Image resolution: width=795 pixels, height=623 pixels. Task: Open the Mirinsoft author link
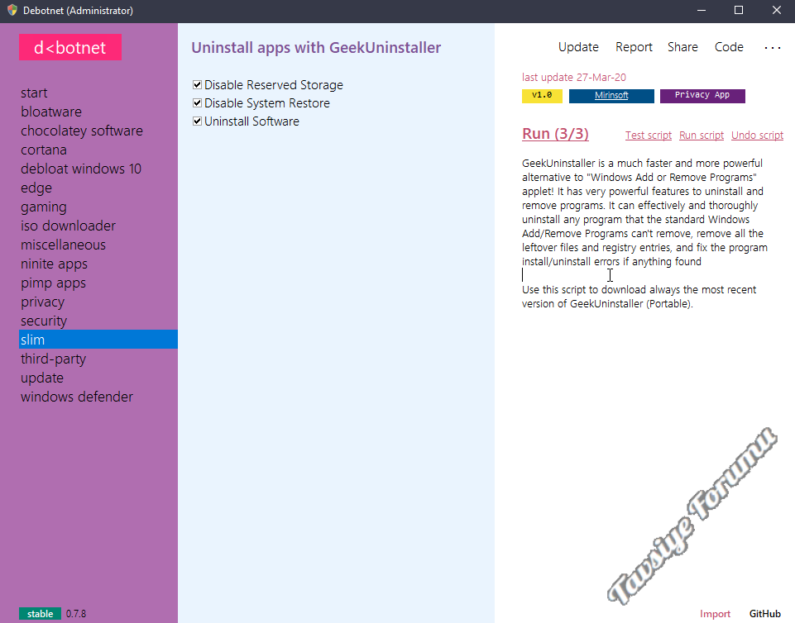[611, 96]
